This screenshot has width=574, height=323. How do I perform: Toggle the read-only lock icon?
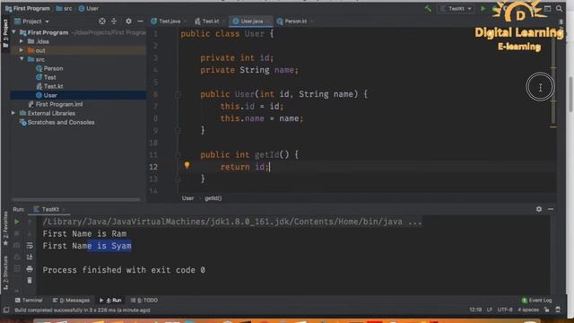tap(546, 310)
